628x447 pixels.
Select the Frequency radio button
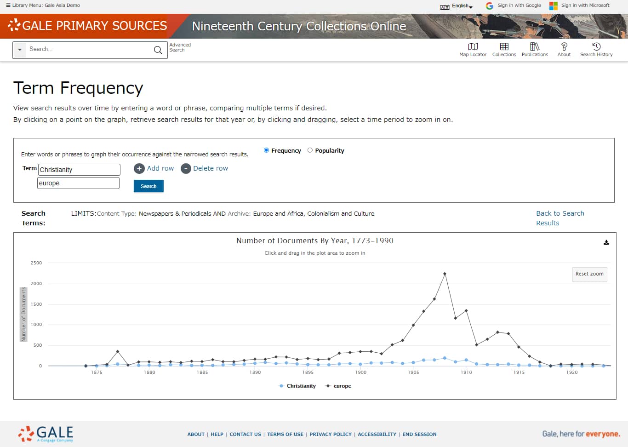click(266, 150)
